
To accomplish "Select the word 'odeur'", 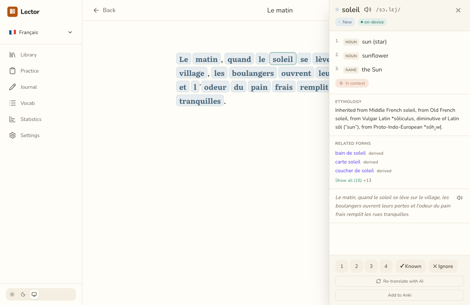I will [215, 87].
